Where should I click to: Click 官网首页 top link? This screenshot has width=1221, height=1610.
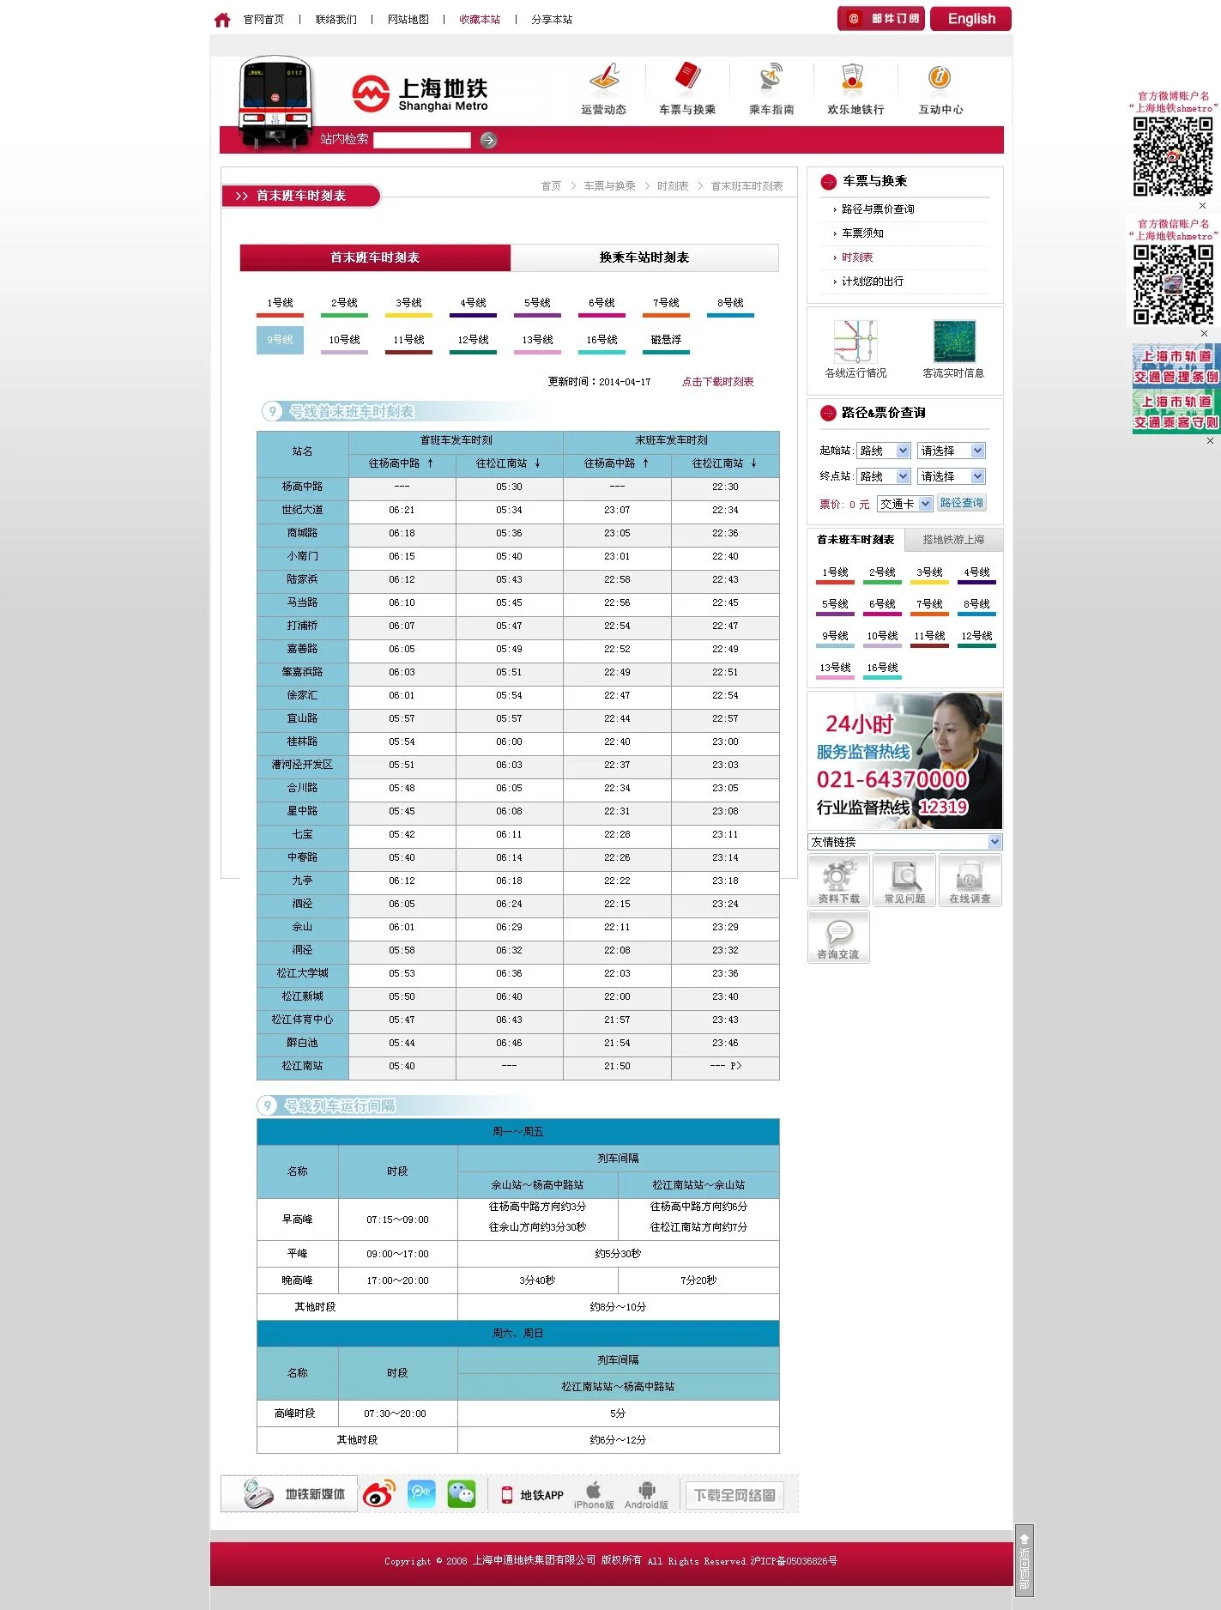click(263, 20)
